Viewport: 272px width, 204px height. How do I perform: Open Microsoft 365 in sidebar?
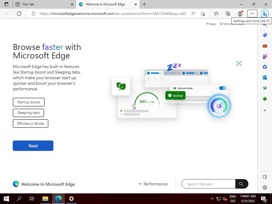tap(265, 67)
